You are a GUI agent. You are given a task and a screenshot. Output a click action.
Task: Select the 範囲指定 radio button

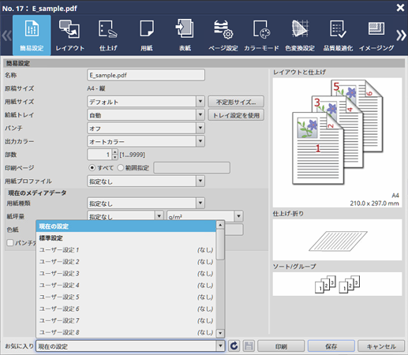(121, 167)
